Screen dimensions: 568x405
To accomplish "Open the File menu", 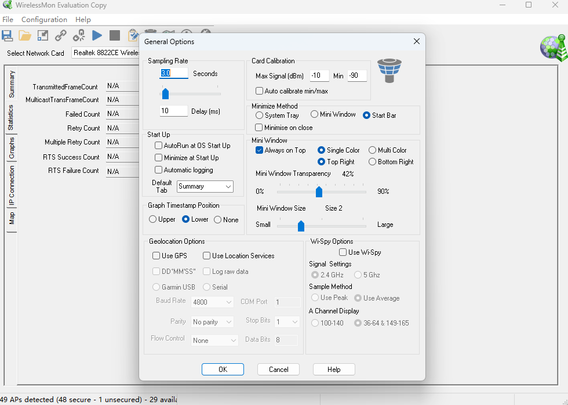I will point(8,20).
